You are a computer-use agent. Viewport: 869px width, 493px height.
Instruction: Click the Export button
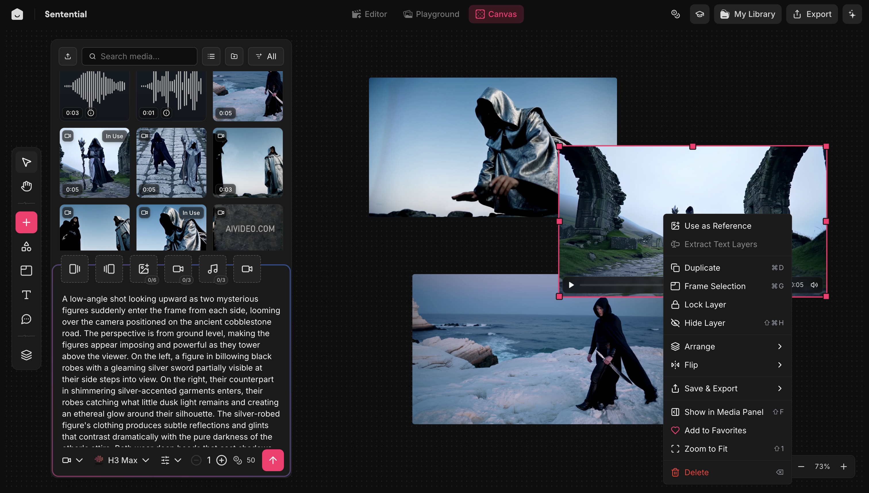click(x=812, y=14)
